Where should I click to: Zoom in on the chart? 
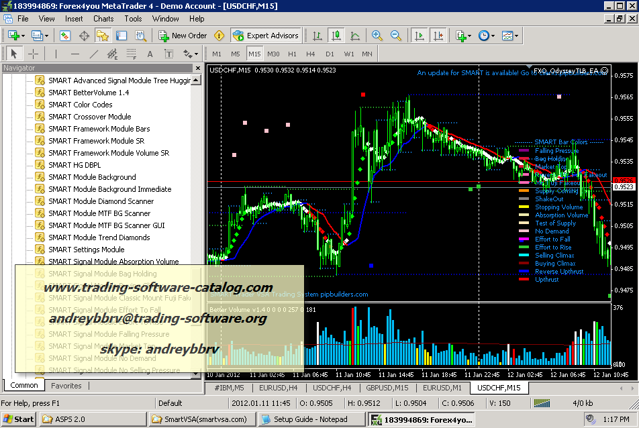[377, 36]
